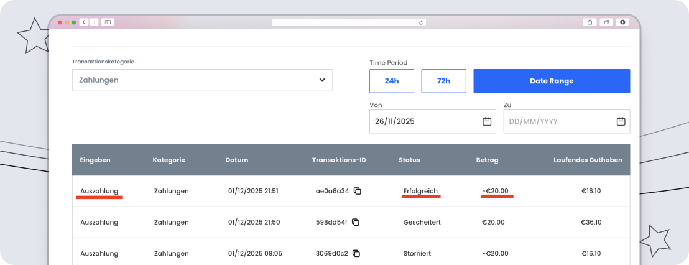Click the Zu date input field
Screen dimensions: 689x265
pyautogui.click(x=557, y=121)
